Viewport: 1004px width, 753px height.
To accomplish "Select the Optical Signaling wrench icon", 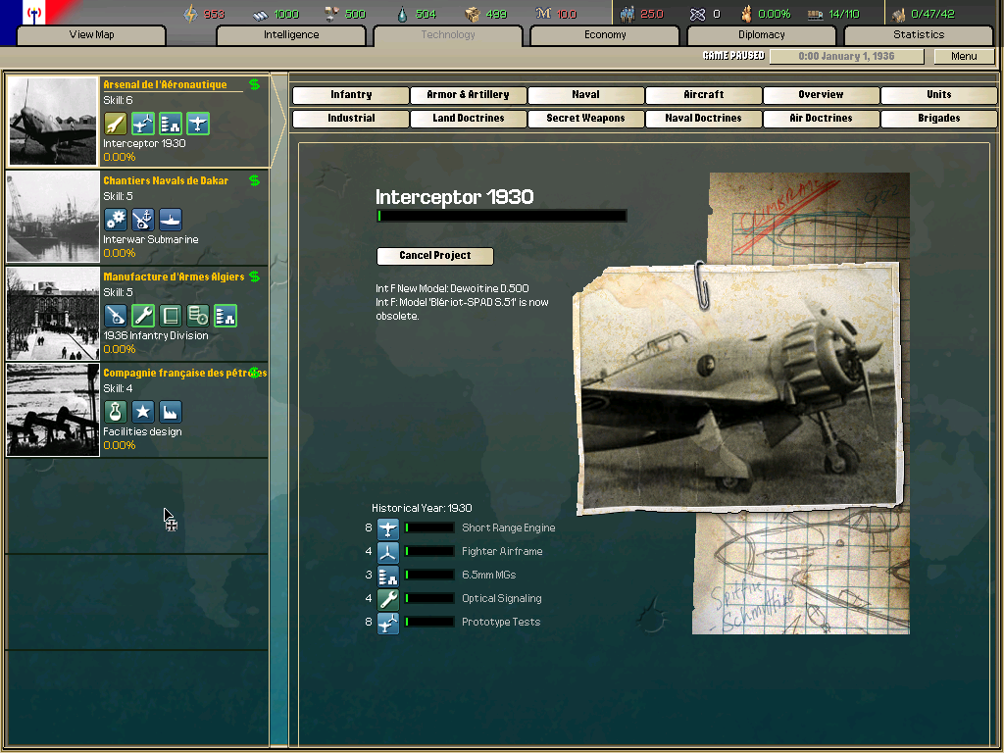I will tap(388, 599).
